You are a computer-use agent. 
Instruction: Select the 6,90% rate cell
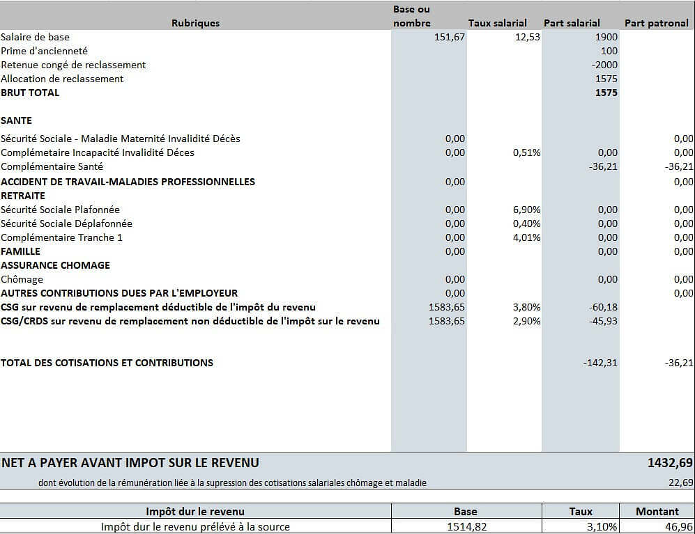526,210
